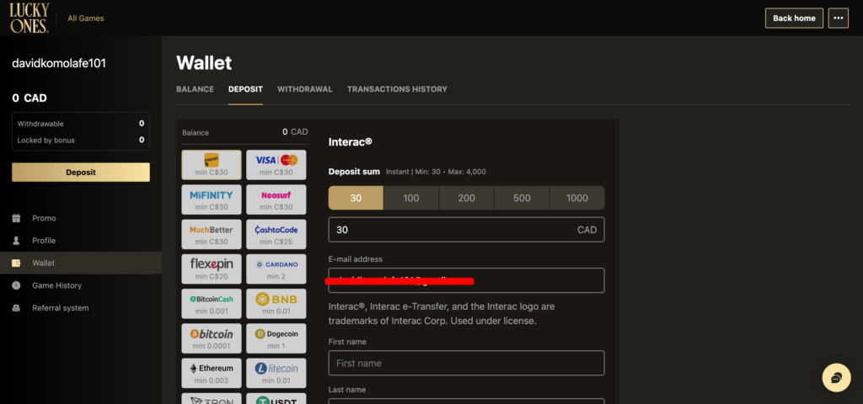Select Interac payment method
Screen dimensions: 863x404
212,165
